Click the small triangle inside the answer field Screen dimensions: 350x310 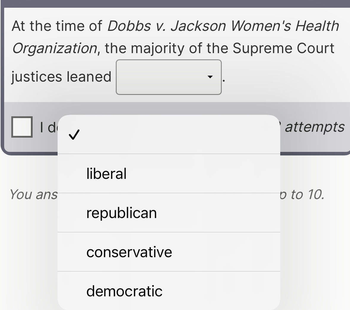click(x=210, y=77)
